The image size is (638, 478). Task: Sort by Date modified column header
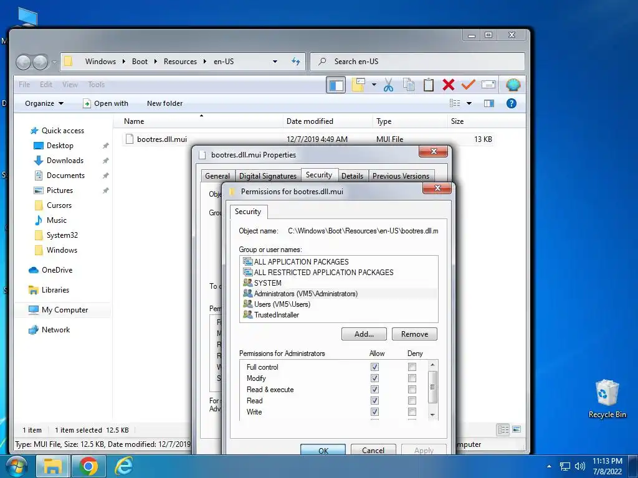point(310,121)
